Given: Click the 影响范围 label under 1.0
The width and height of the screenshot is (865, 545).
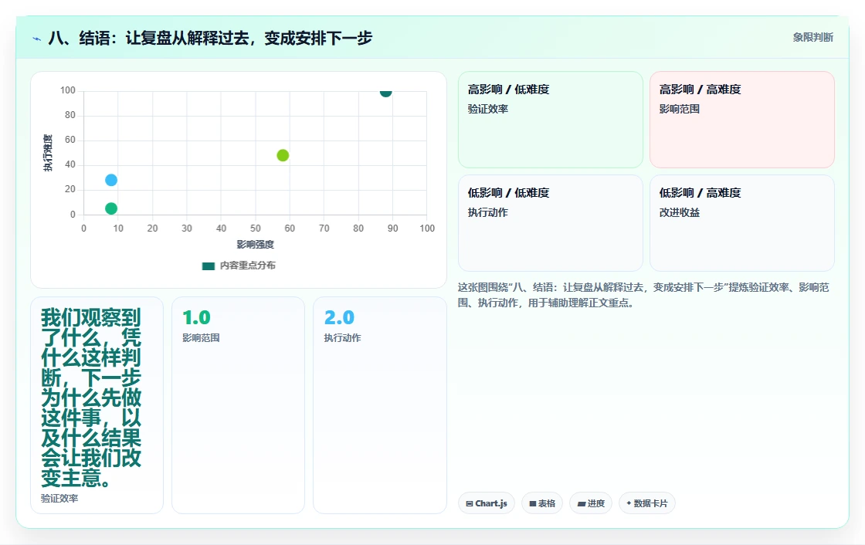Looking at the screenshot, I should [x=201, y=337].
